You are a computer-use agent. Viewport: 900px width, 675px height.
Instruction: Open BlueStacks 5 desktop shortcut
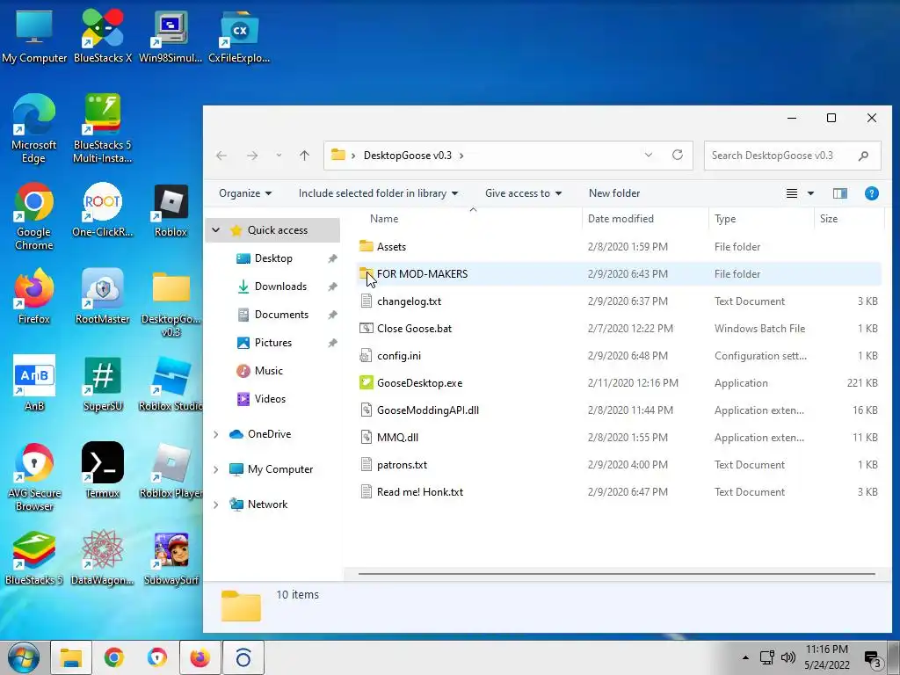point(34,558)
